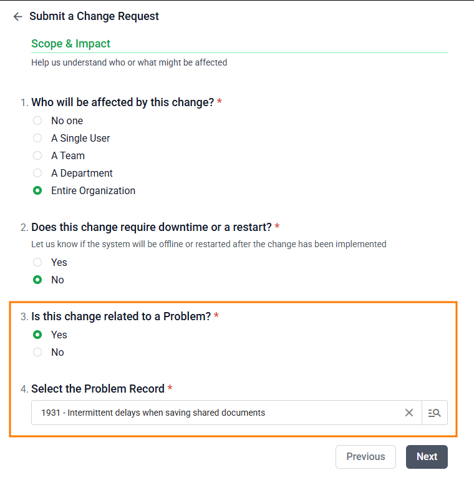The width and height of the screenshot is (474, 490).
Task: Mark 'Yes' for related to a Problem
Action: (x=37, y=335)
